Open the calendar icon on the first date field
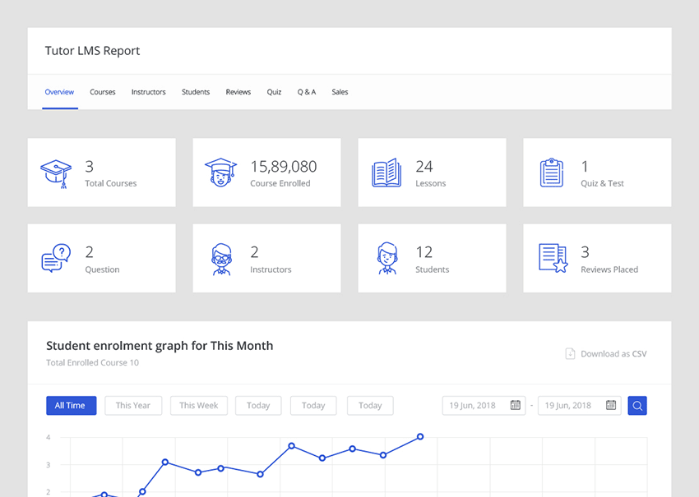 coord(516,405)
